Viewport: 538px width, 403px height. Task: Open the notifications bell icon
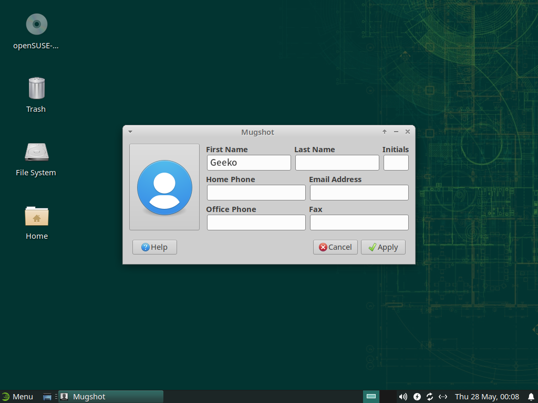(x=531, y=397)
